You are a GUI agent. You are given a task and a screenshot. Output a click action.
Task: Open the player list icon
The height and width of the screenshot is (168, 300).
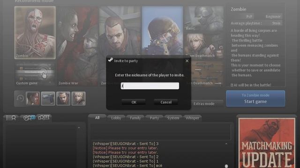click(11, 118)
